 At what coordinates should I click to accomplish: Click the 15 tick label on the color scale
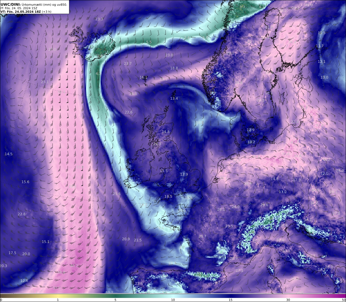(x=231, y=300)
